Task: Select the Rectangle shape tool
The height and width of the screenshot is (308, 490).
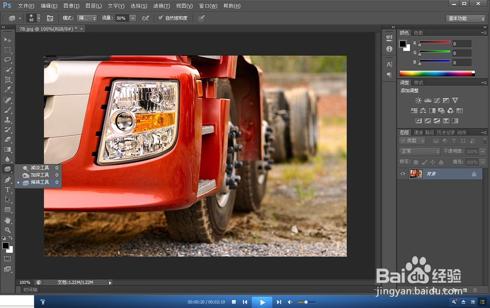Action: coord(7,210)
